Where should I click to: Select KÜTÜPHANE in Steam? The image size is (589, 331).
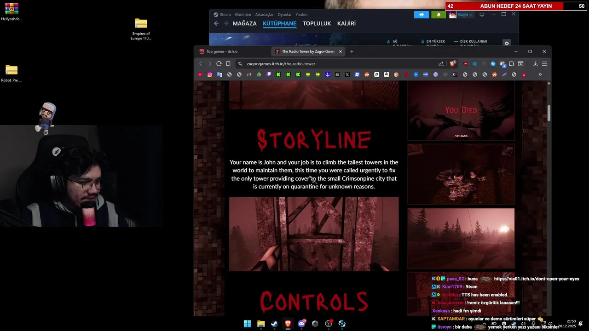click(x=279, y=23)
